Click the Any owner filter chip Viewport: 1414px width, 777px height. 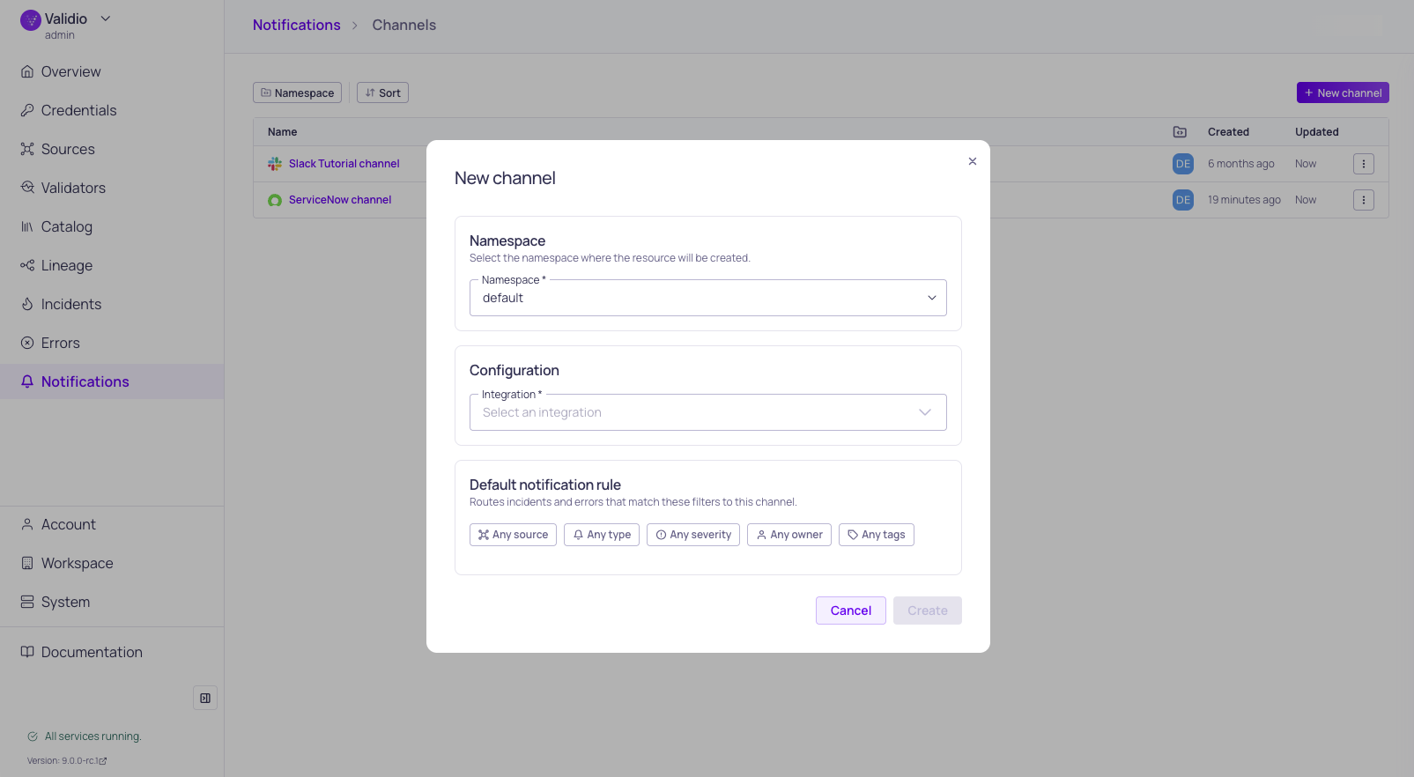pyautogui.click(x=789, y=535)
